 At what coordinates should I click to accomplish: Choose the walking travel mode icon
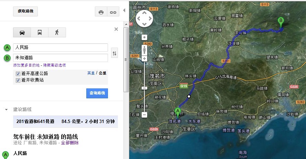(57, 33)
